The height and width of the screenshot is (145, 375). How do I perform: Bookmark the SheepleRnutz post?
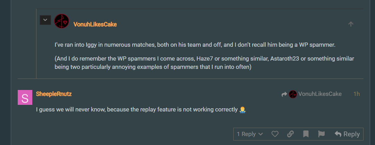coord(306,134)
